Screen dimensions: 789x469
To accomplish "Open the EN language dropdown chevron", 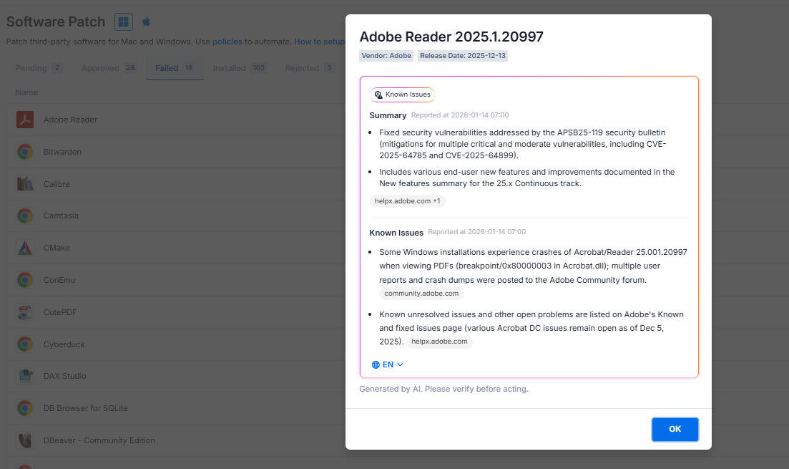I will tap(400, 364).
